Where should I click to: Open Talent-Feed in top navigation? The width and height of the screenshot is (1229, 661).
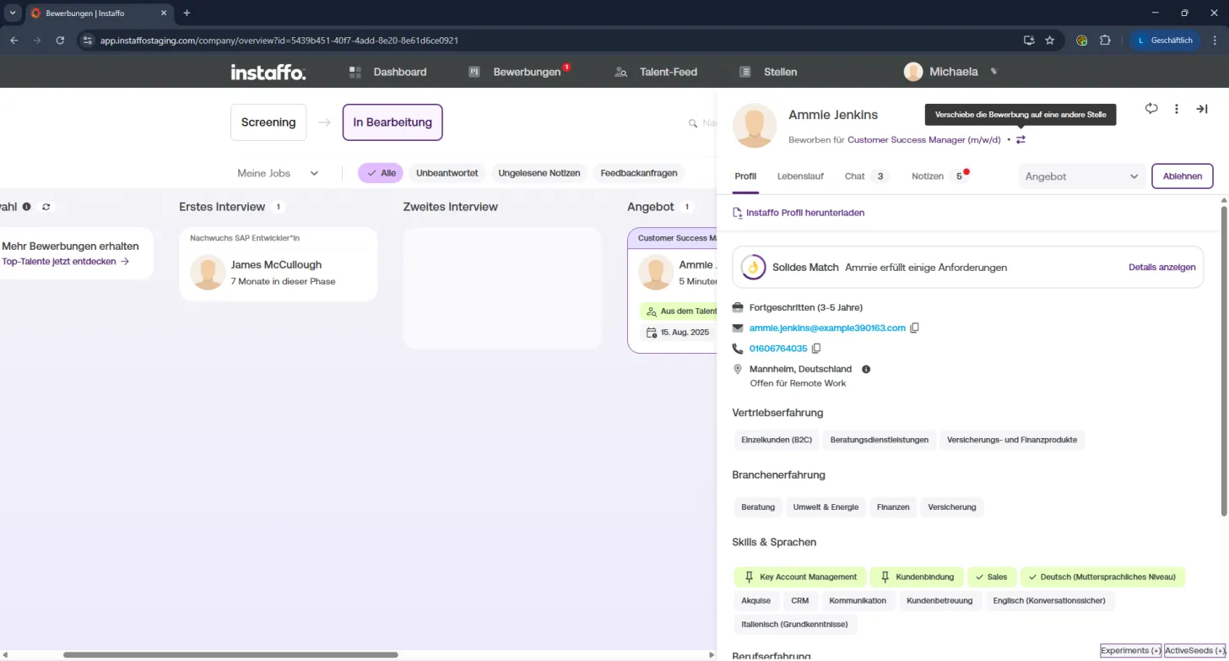(x=656, y=72)
